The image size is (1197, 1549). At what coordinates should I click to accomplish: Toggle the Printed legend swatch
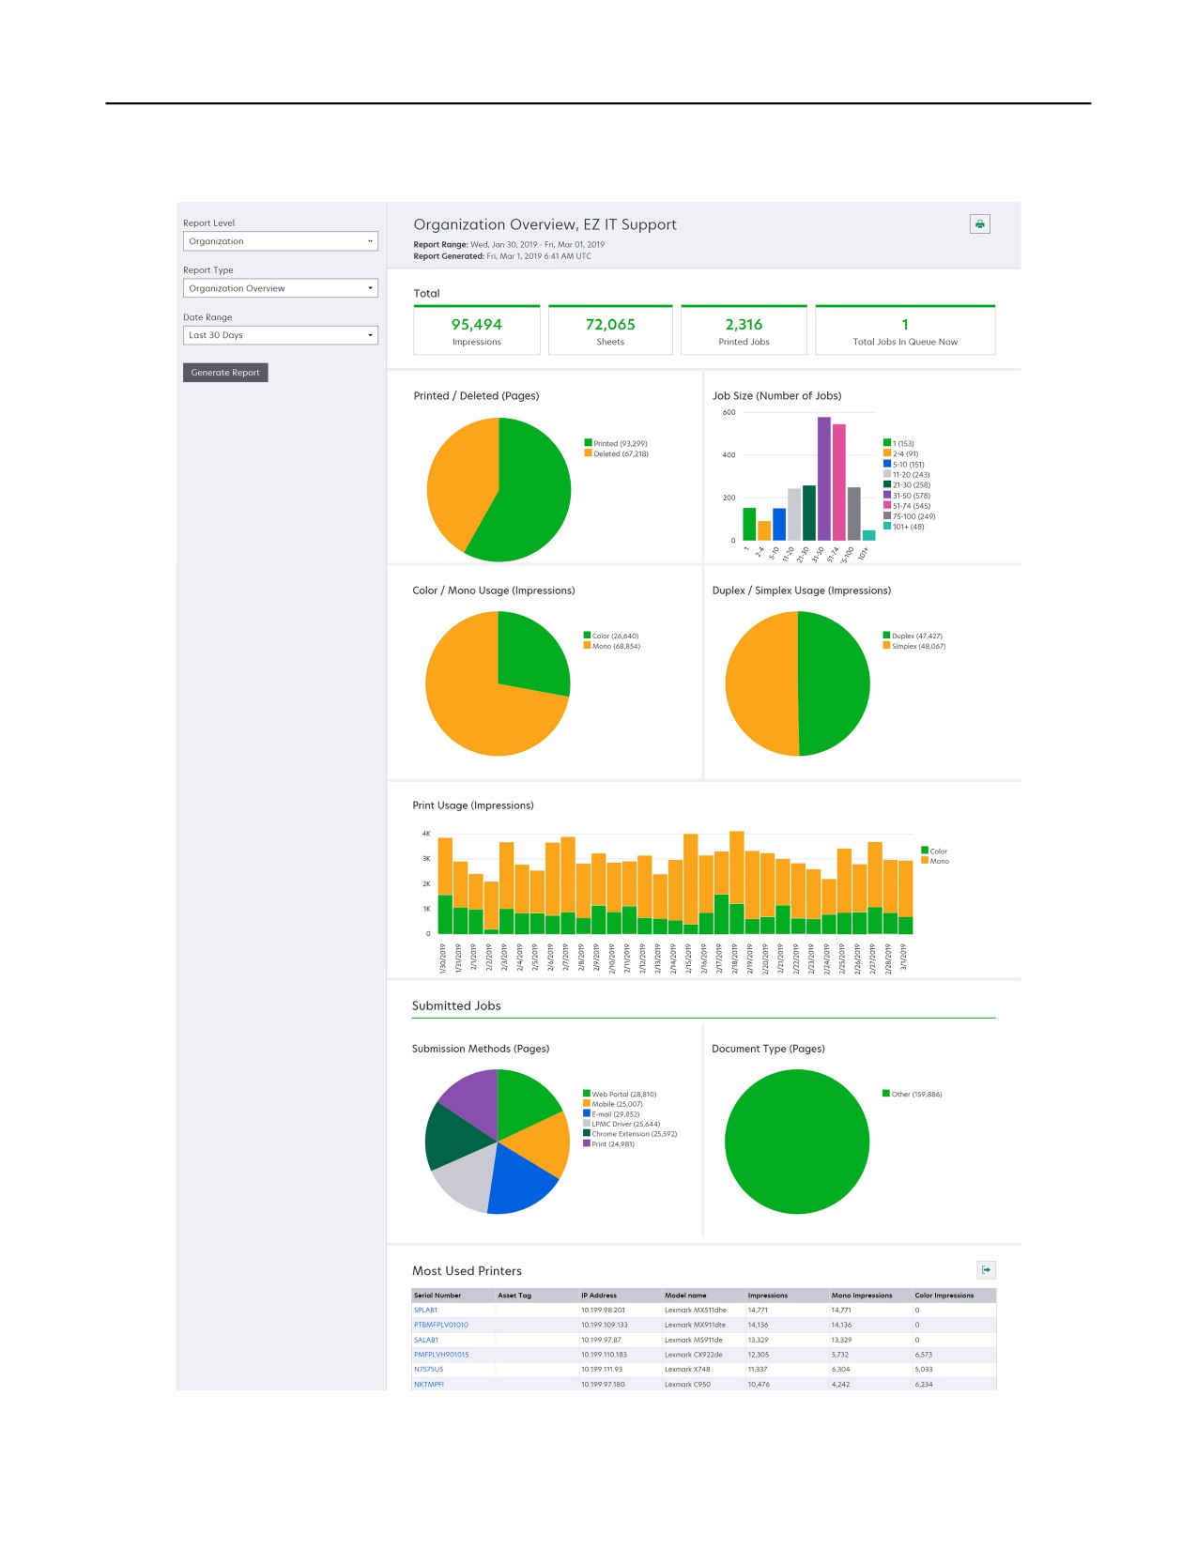point(588,443)
